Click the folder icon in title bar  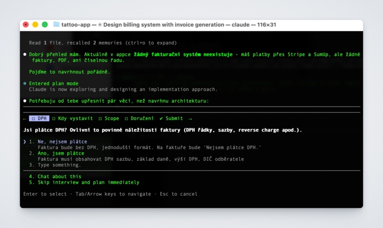56,24
